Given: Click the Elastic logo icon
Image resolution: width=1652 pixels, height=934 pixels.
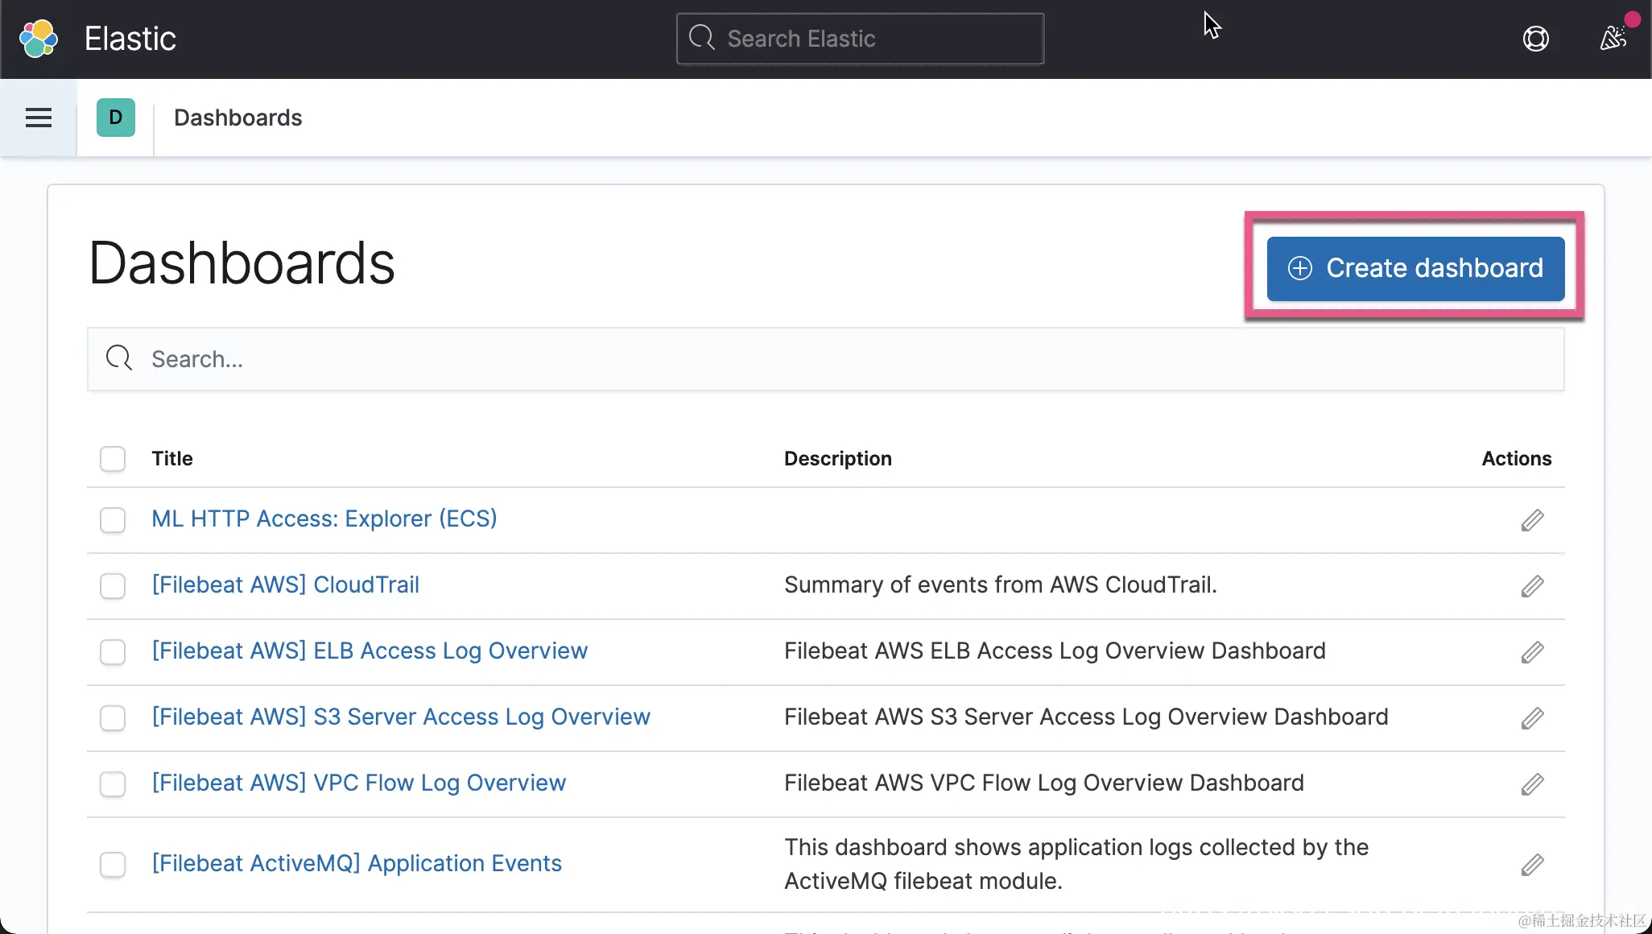Looking at the screenshot, I should [x=39, y=39].
